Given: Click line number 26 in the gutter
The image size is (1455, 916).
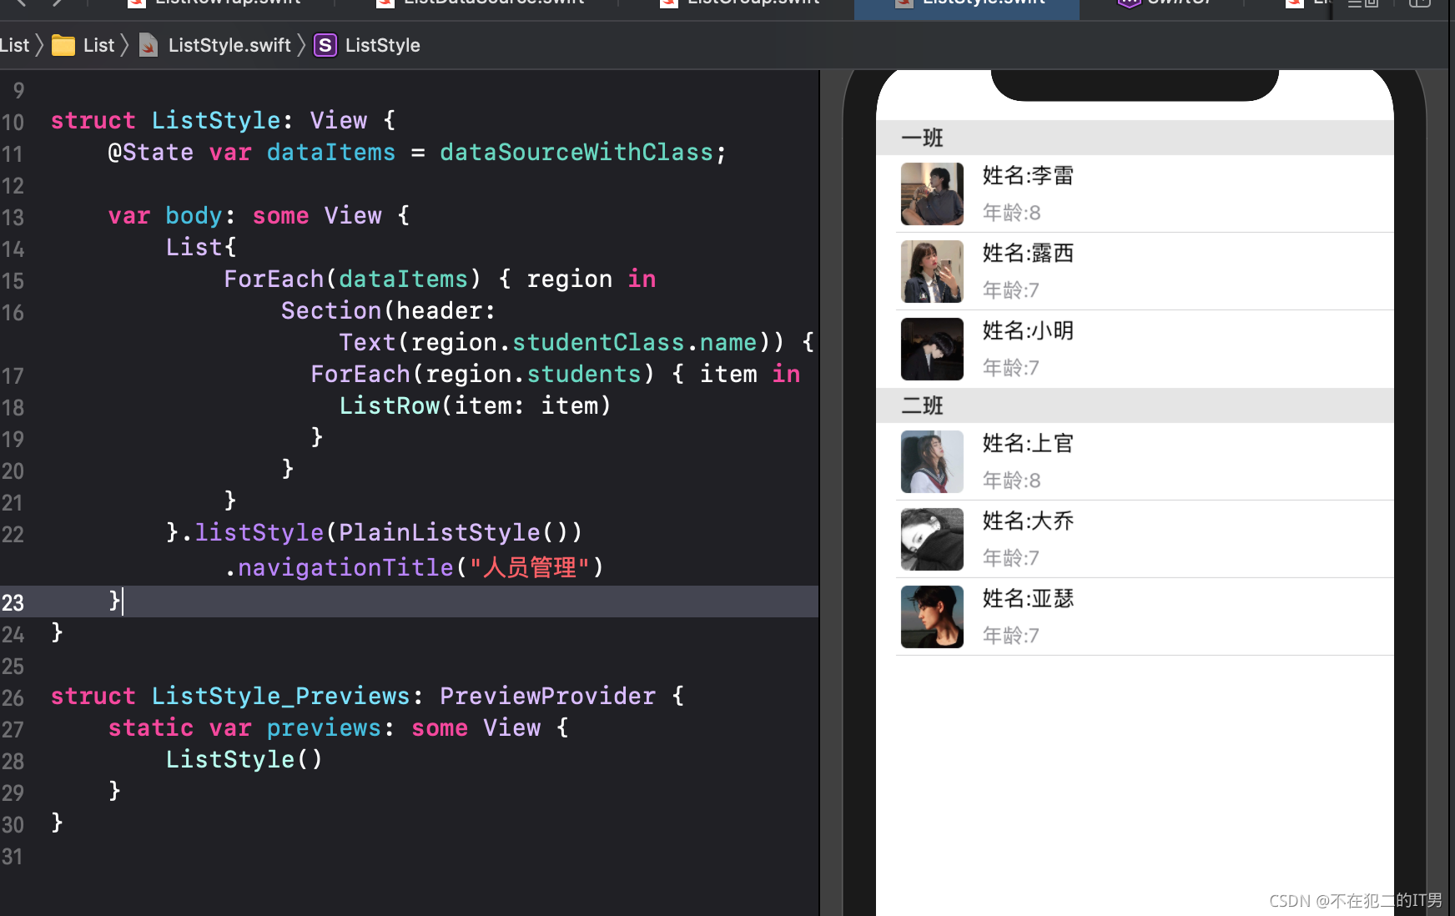Looking at the screenshot, I should click(13, 697).
